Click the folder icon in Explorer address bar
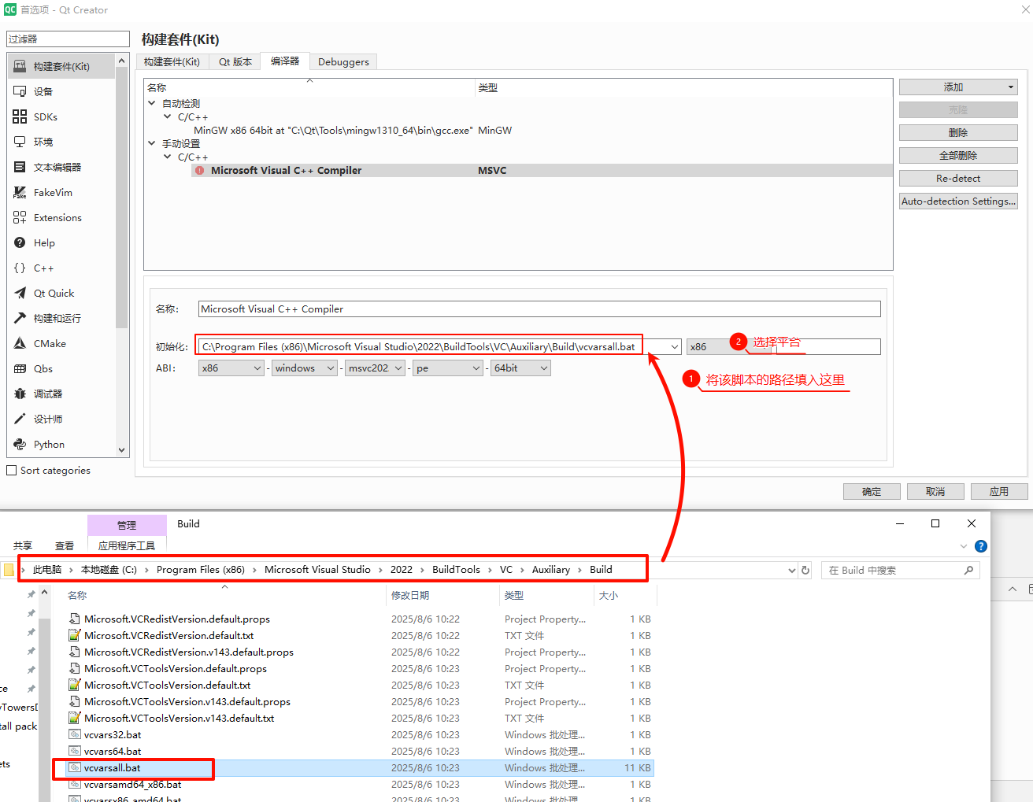1033x802 pixels. click(9, 569)
